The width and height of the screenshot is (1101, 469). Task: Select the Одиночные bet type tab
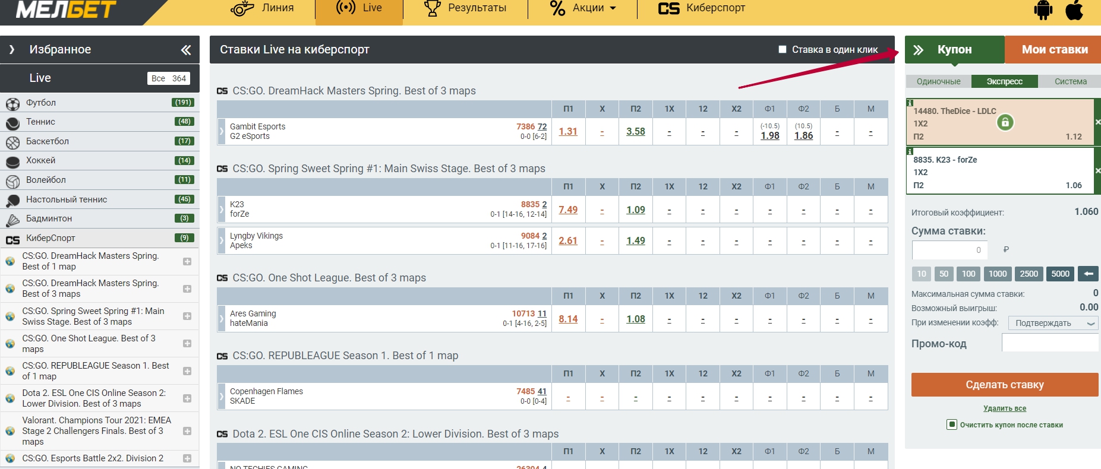[x=938, y=81]
